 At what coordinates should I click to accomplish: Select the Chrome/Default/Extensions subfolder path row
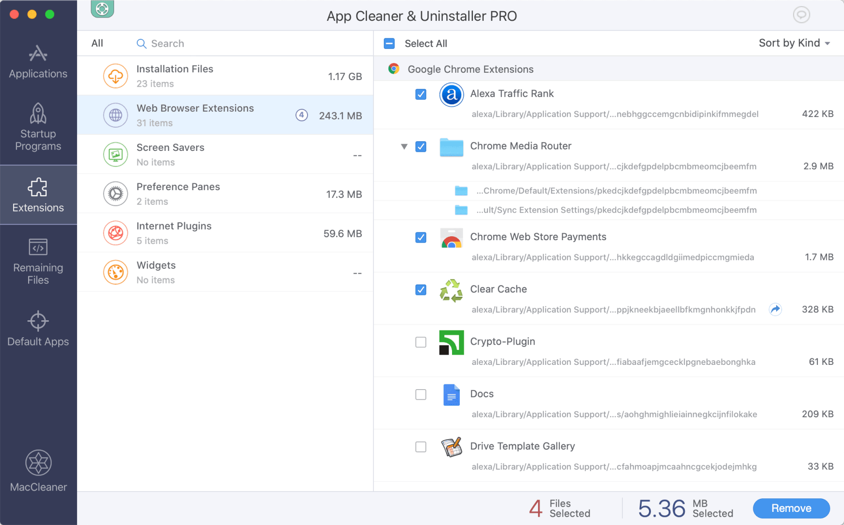(609, 191)
